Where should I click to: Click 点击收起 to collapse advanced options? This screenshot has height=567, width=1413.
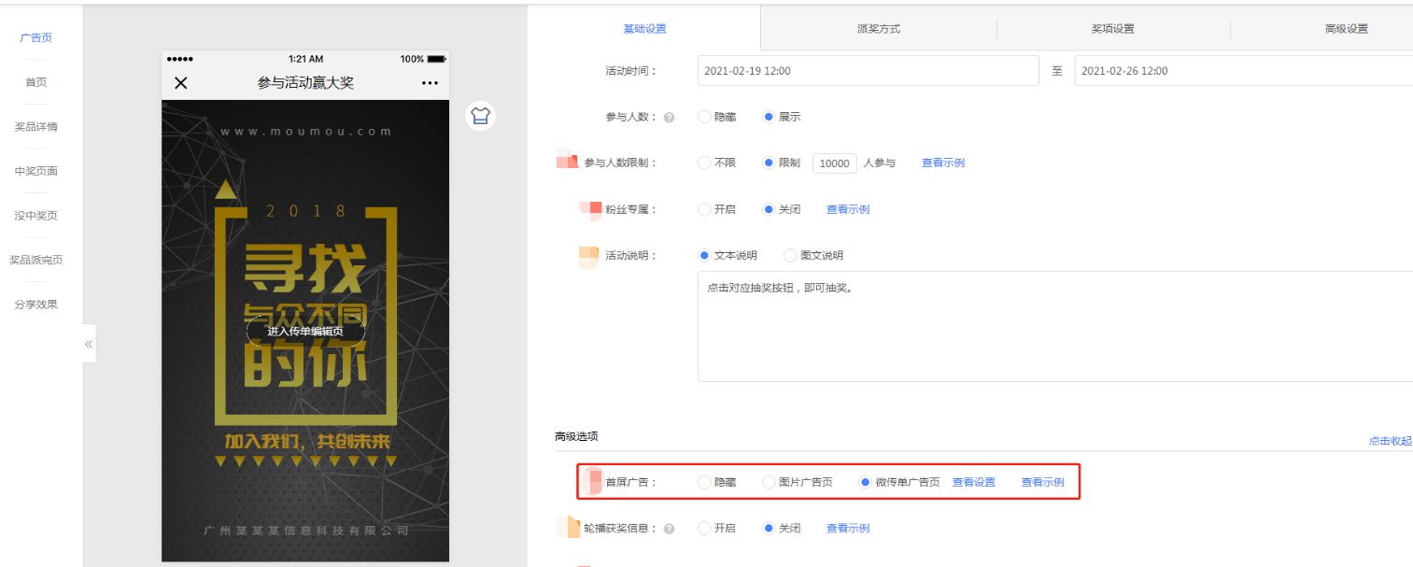click(x=1391, y=441)
